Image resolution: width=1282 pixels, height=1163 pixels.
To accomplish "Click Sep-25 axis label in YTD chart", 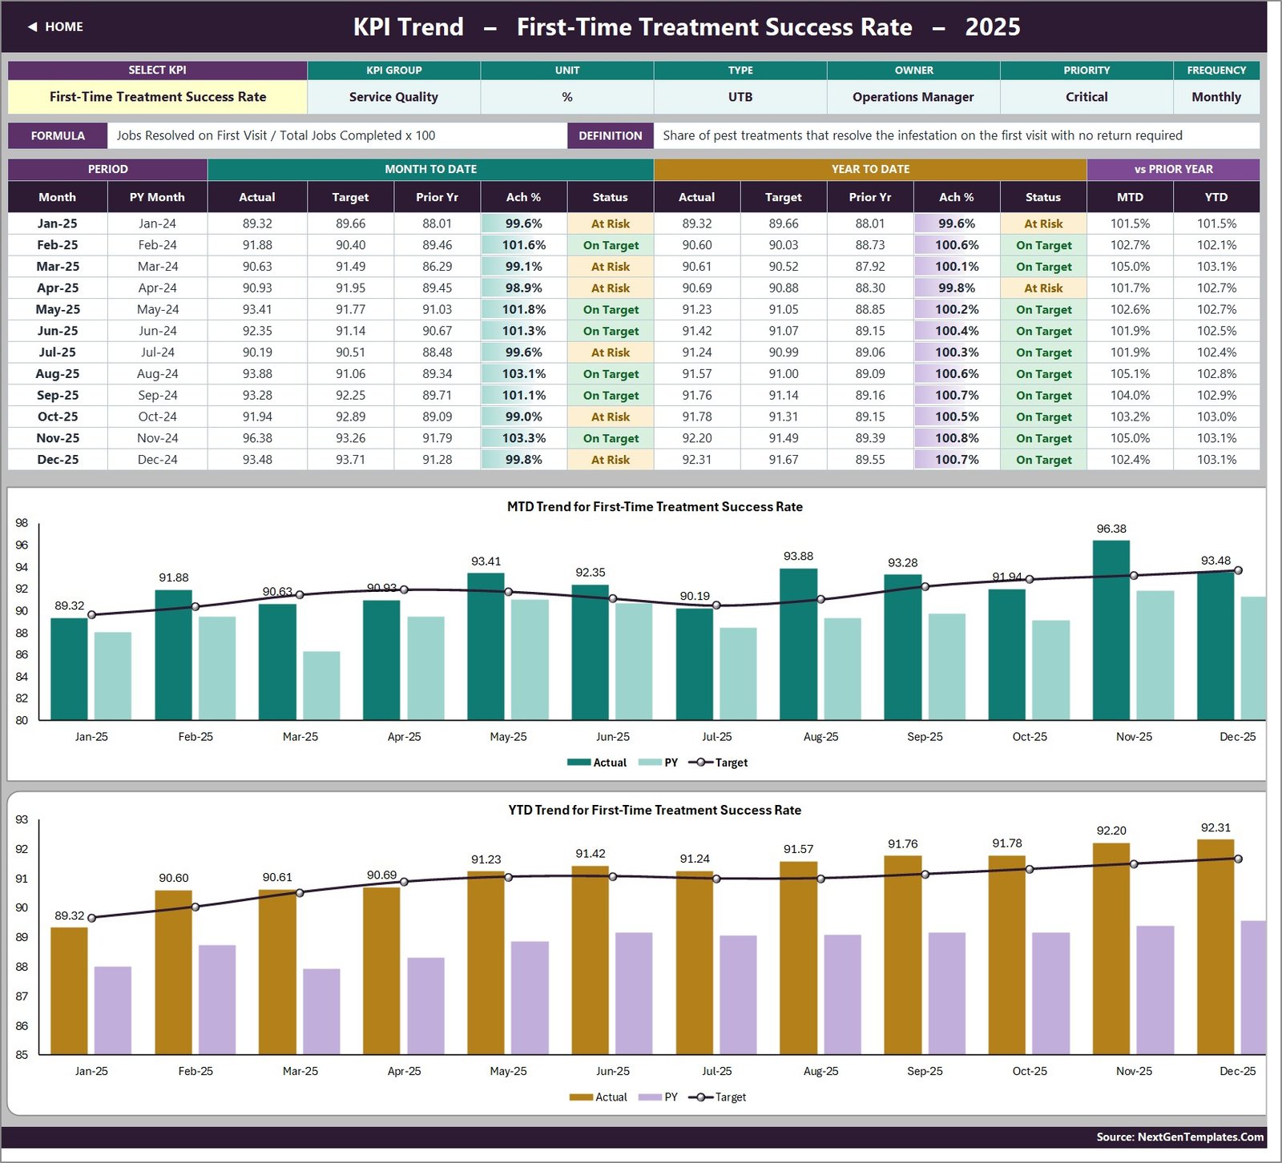I will [925, 1072].
